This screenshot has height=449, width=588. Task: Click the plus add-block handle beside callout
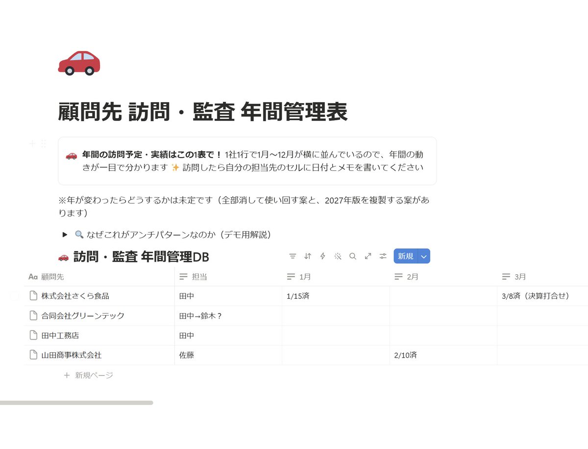tap(32, 144)
